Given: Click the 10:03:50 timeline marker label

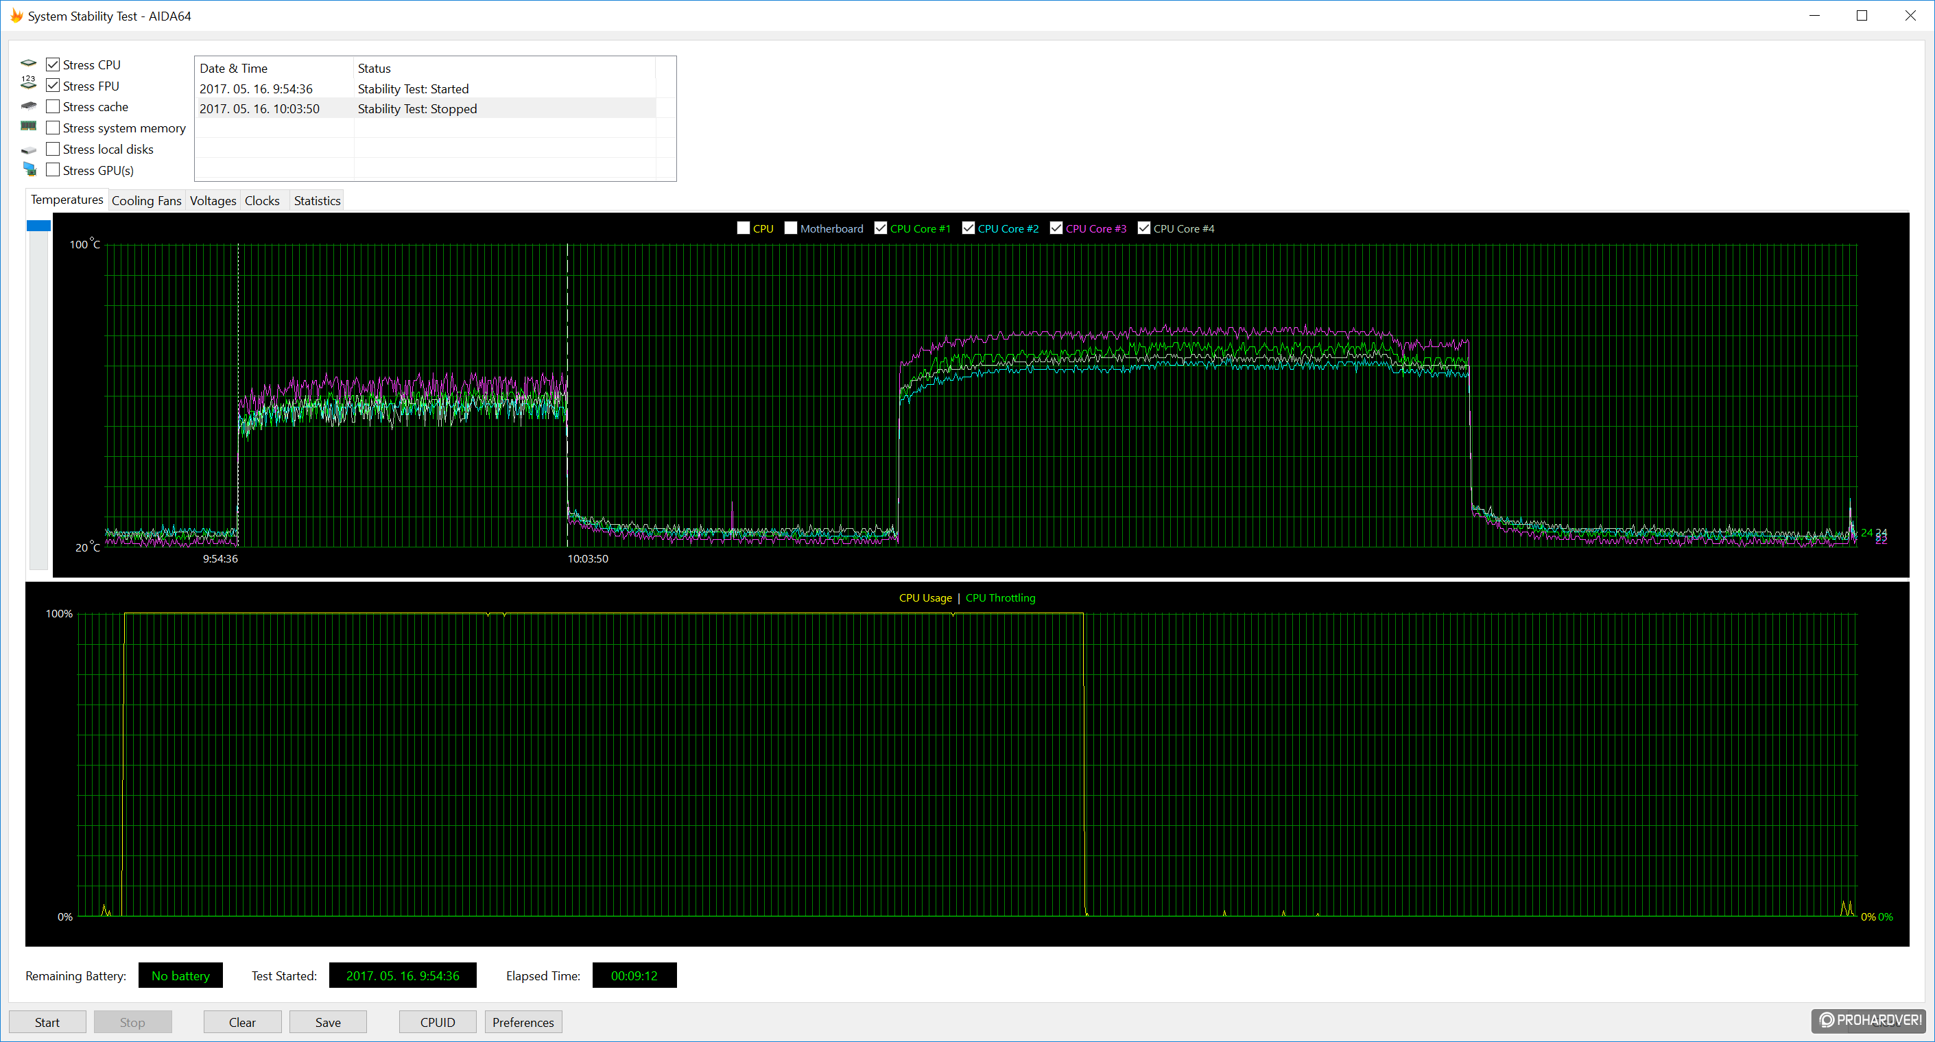Looking at the screenshot, I should tap(587, 558).
